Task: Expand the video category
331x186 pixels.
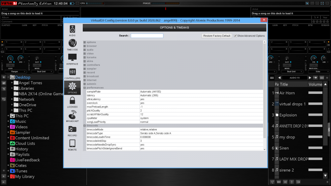Action: [85, 54]
